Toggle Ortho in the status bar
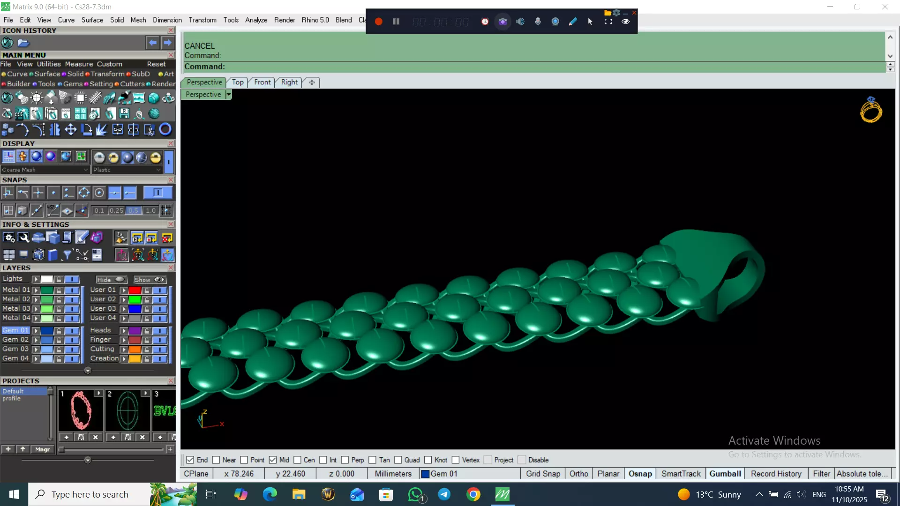Screen dimensions: 900x506 (x=578, y=474)
